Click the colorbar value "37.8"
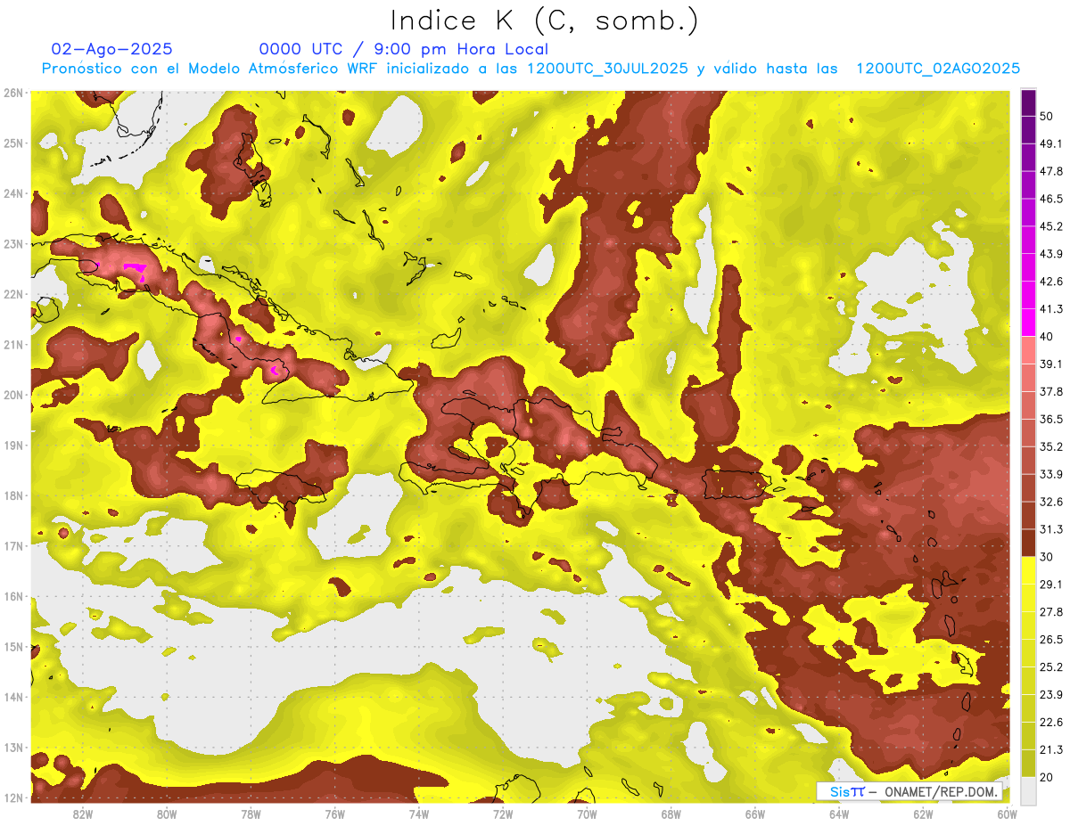 [1051, 392]
